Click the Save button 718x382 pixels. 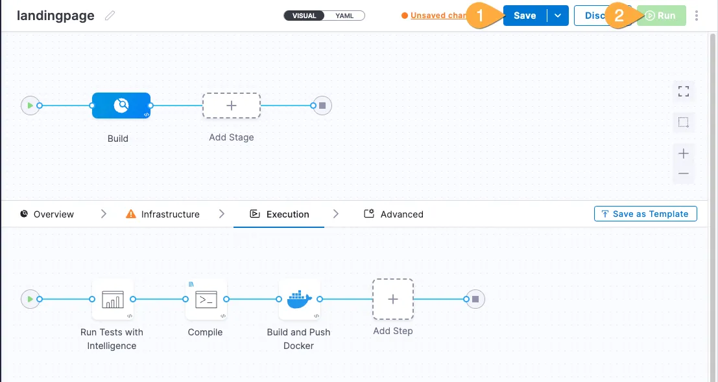[525, 16]
